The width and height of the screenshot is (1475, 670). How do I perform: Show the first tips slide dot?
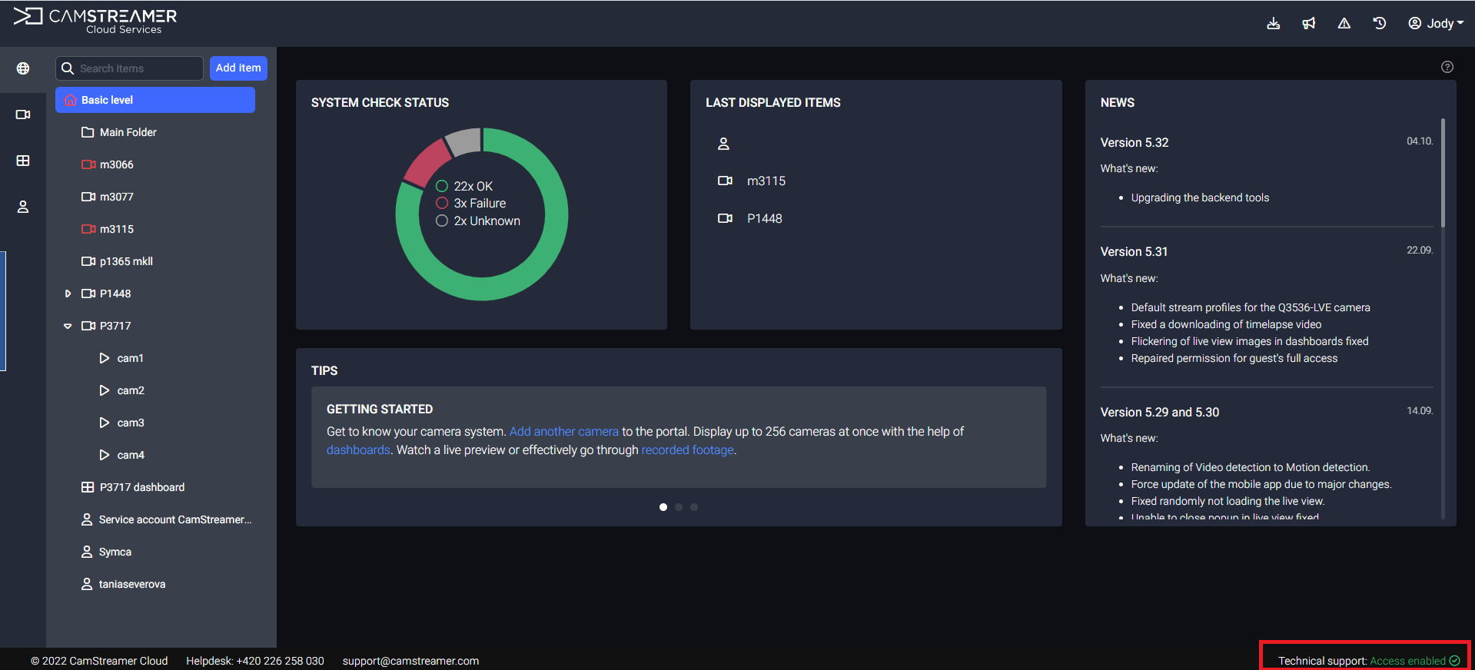click(663, 507)
